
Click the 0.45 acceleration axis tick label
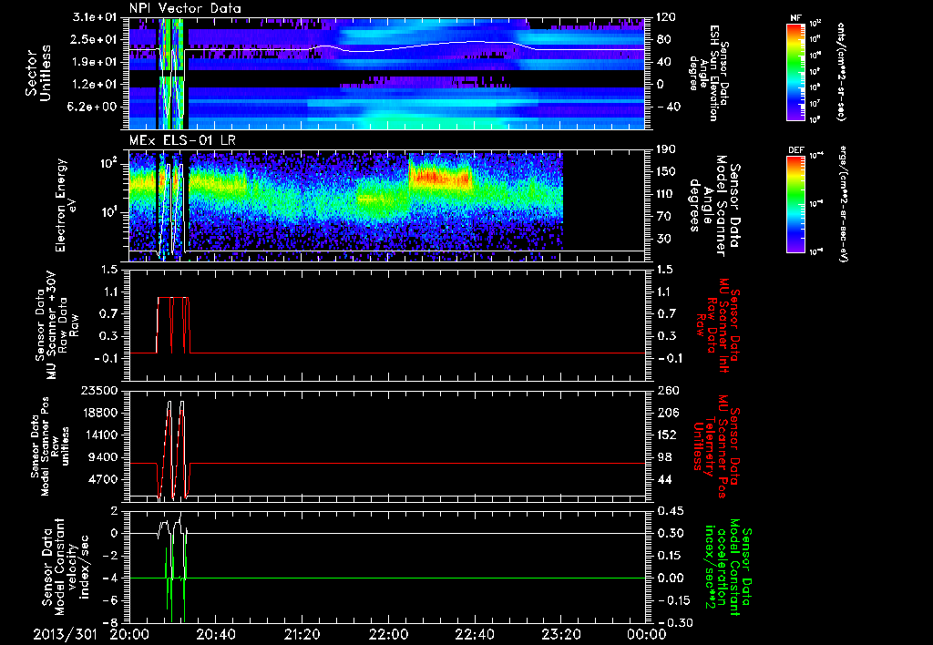(670, 510)
